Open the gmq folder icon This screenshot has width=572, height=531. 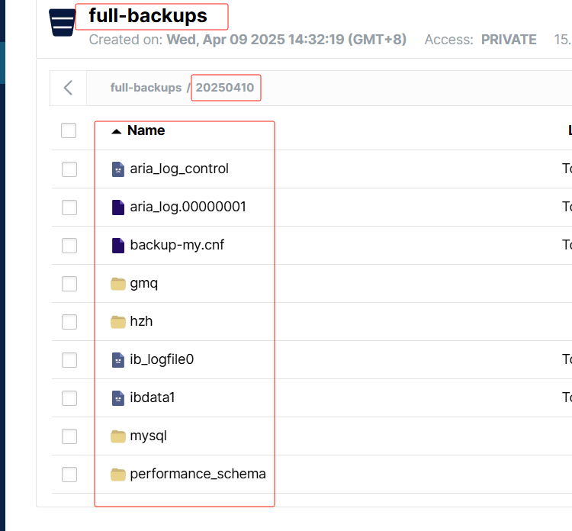[117, 284]
